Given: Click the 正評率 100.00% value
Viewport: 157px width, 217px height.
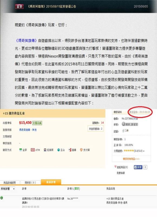Looking at the screenshot, I should [129, 145].
